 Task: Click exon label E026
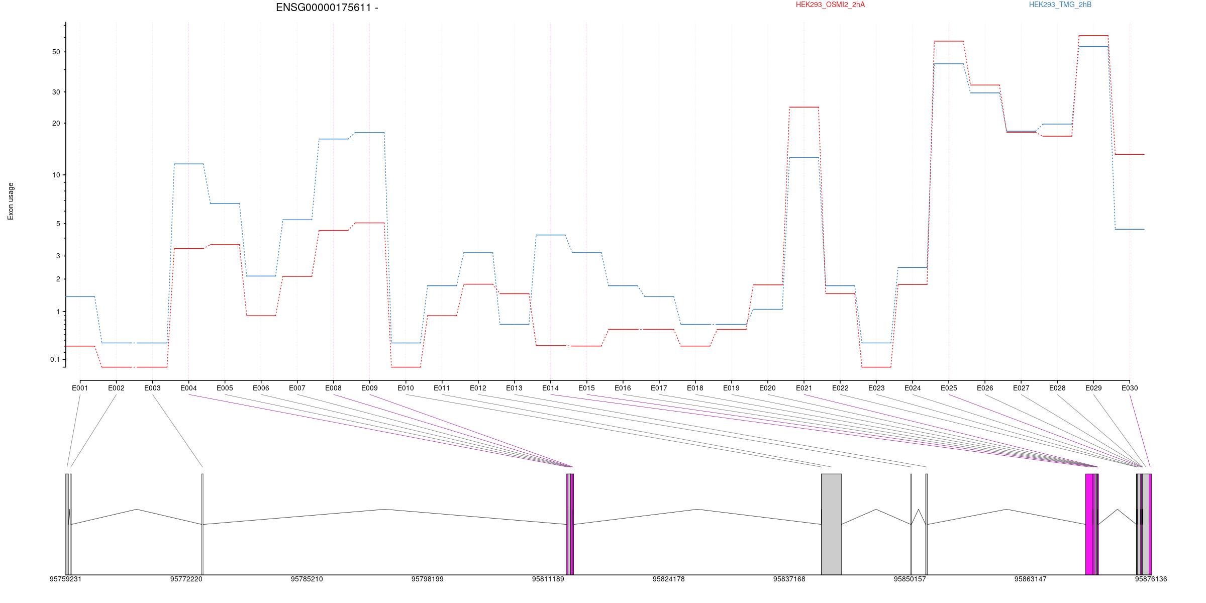click(x=985, y=388)
